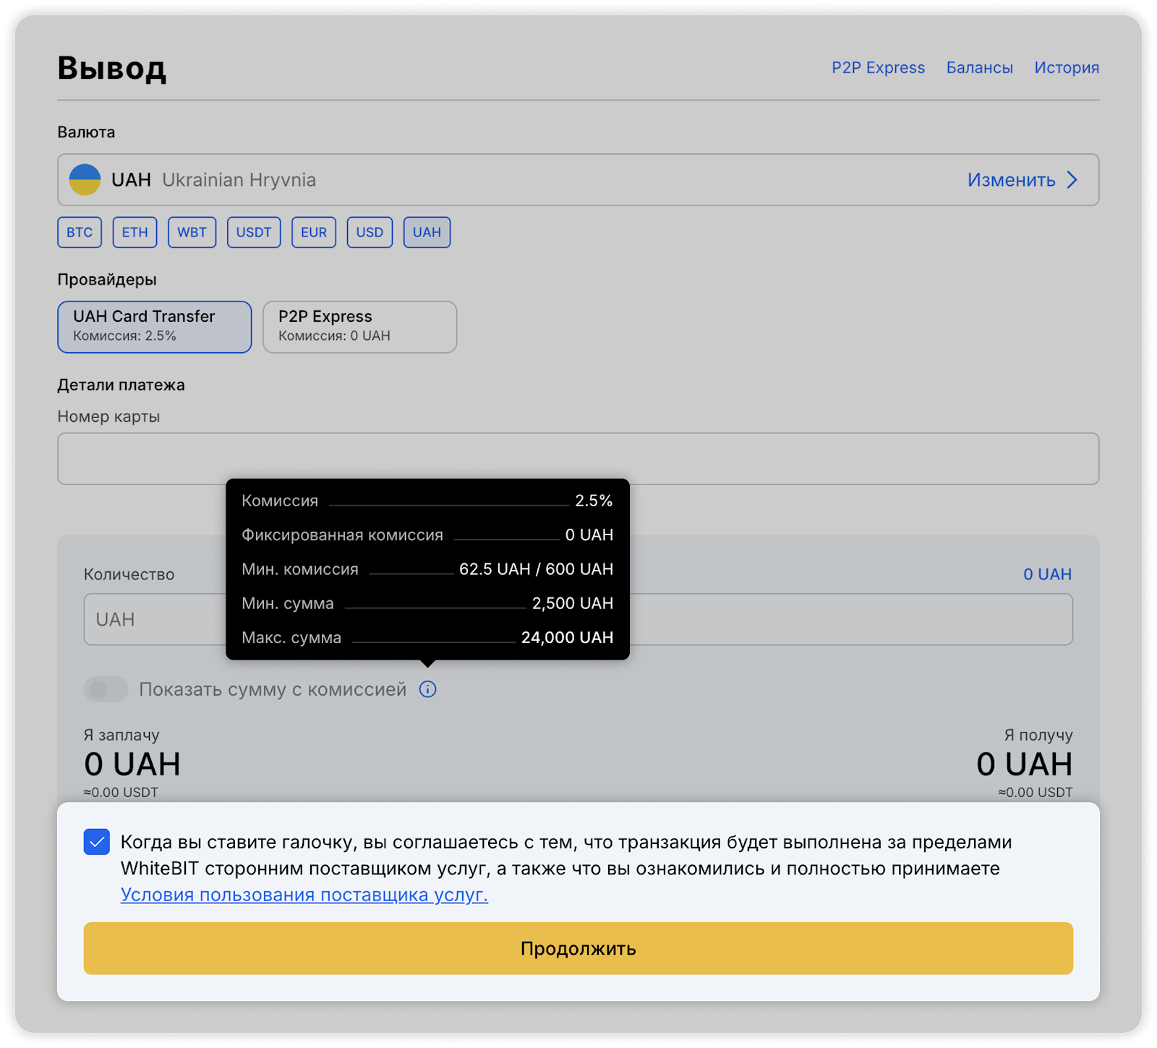
Task: Choose the ETH quick currency chip
Action: coord(135,232)
